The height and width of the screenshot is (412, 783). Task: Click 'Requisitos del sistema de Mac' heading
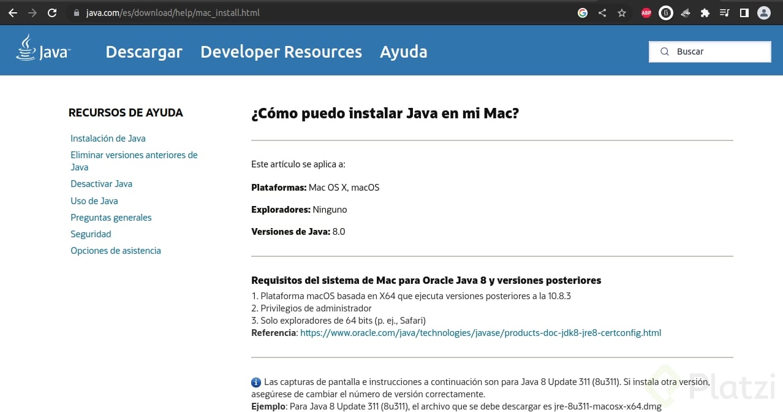[426, 280]
